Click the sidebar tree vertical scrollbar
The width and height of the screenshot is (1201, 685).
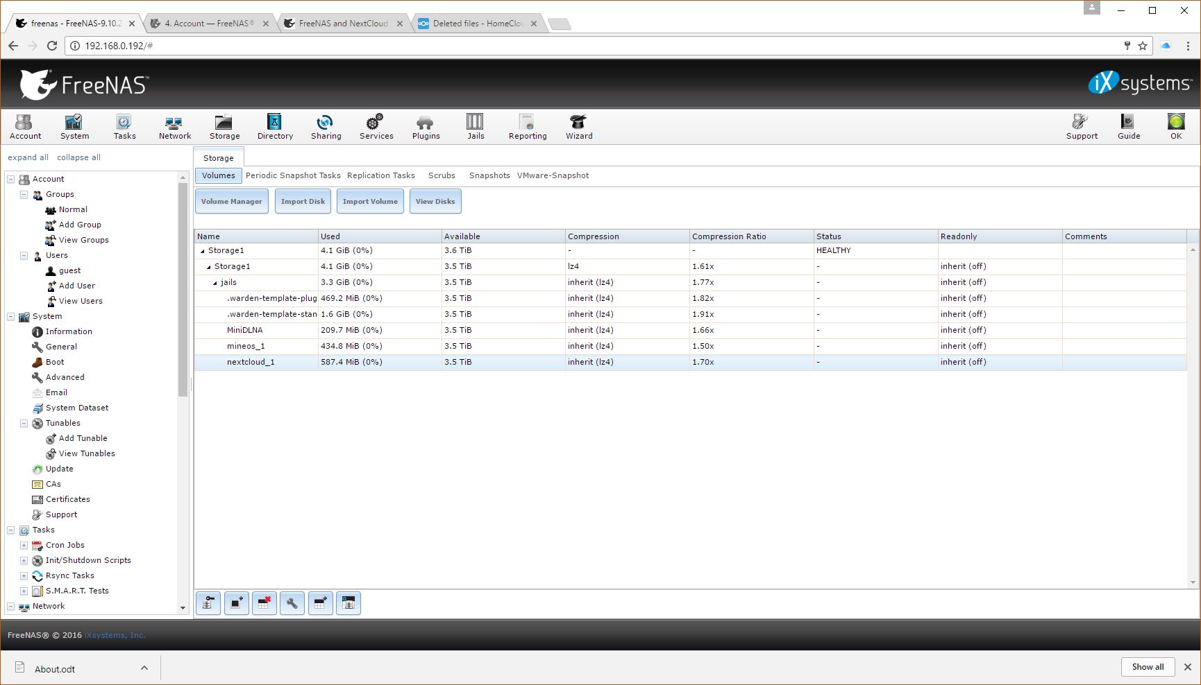183,291
